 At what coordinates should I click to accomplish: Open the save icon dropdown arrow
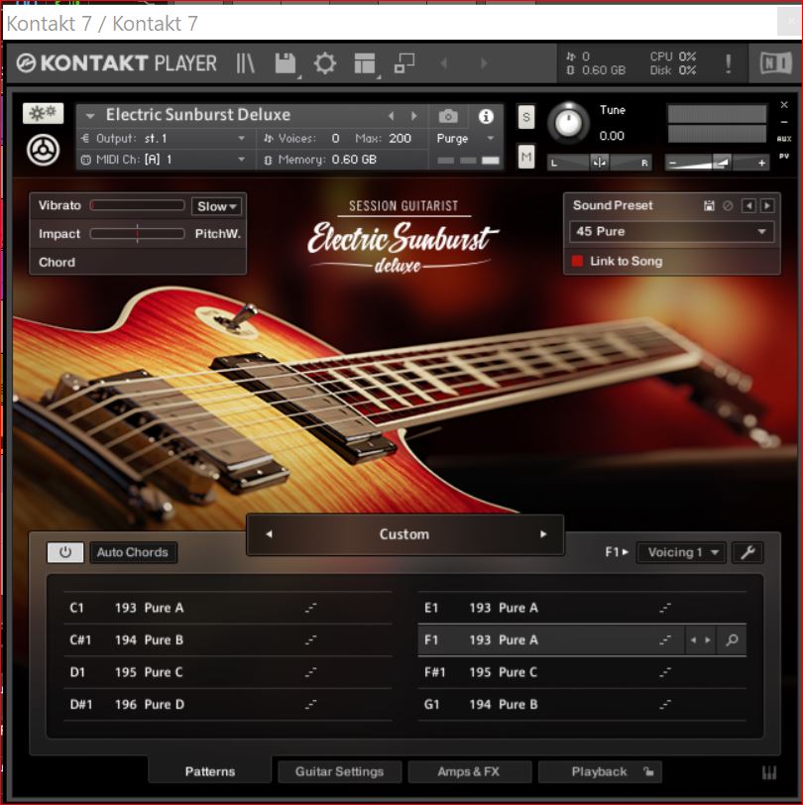click(299, 77)
